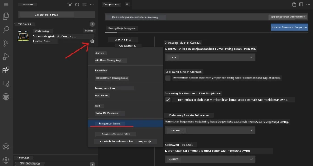Click the CodeSwing extension name

point(42,31)
